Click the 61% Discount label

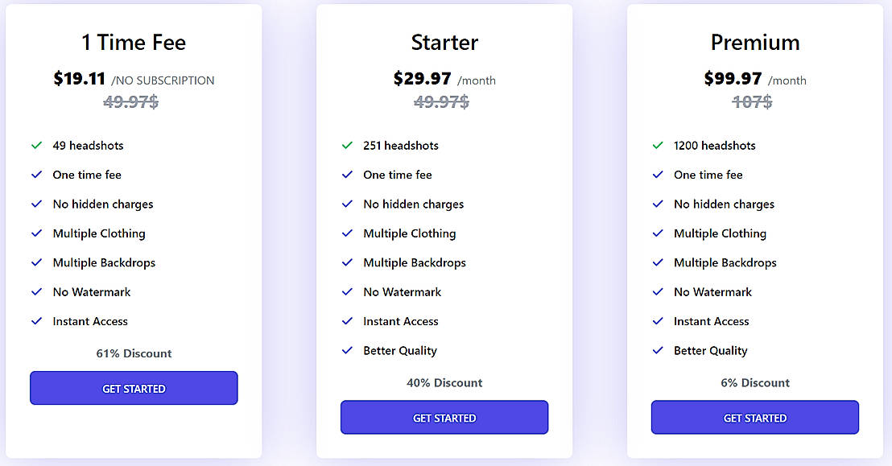134,353
